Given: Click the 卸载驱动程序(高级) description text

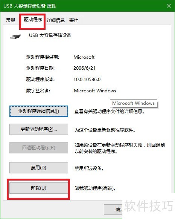Looking at the screenshot, I should 95,188.
